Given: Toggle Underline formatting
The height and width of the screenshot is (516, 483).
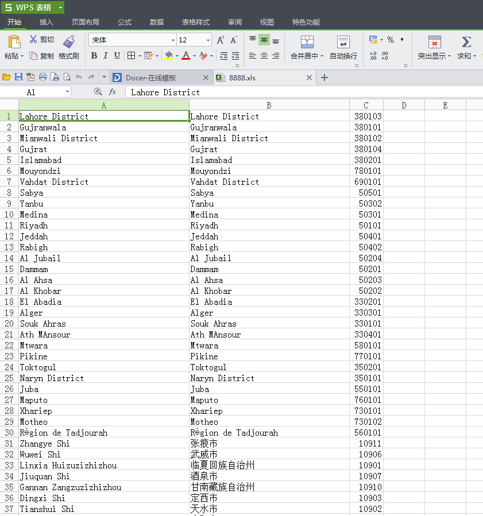Looking at the screenshot, I should [x=117, y=56].
